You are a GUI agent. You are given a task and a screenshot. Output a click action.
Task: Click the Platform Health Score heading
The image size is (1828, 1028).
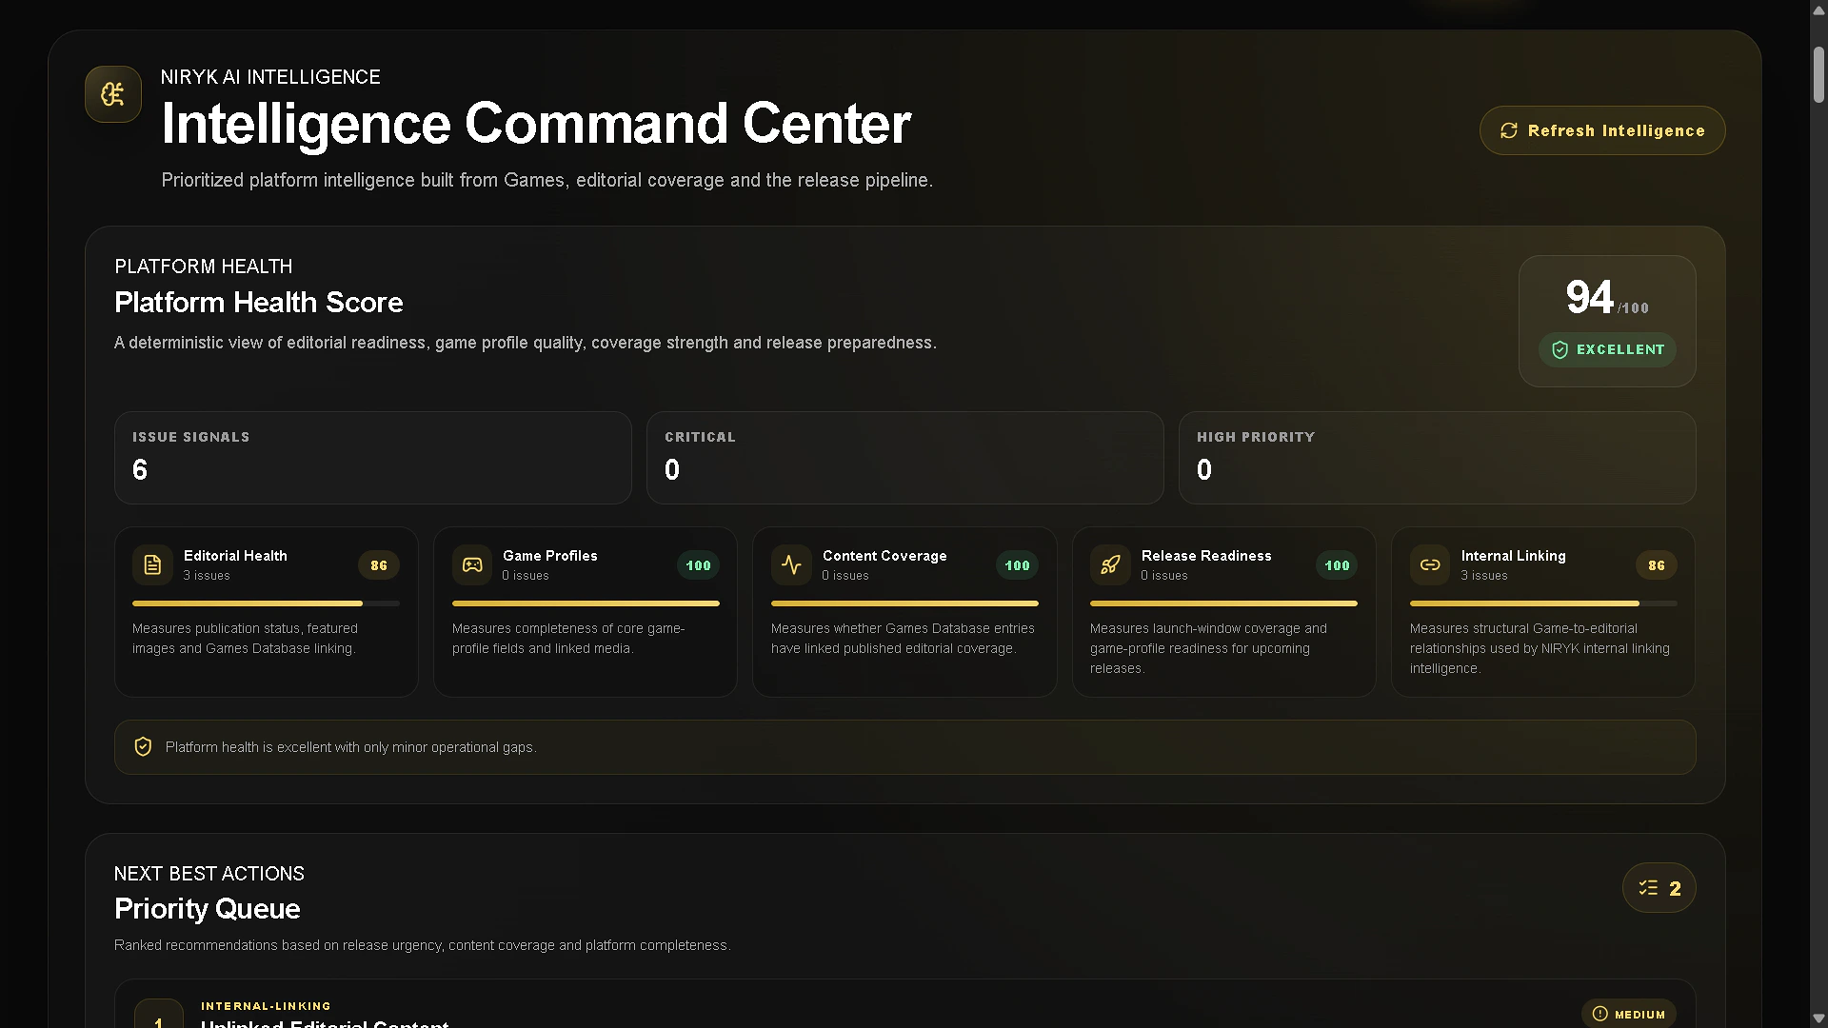[259, 303]
